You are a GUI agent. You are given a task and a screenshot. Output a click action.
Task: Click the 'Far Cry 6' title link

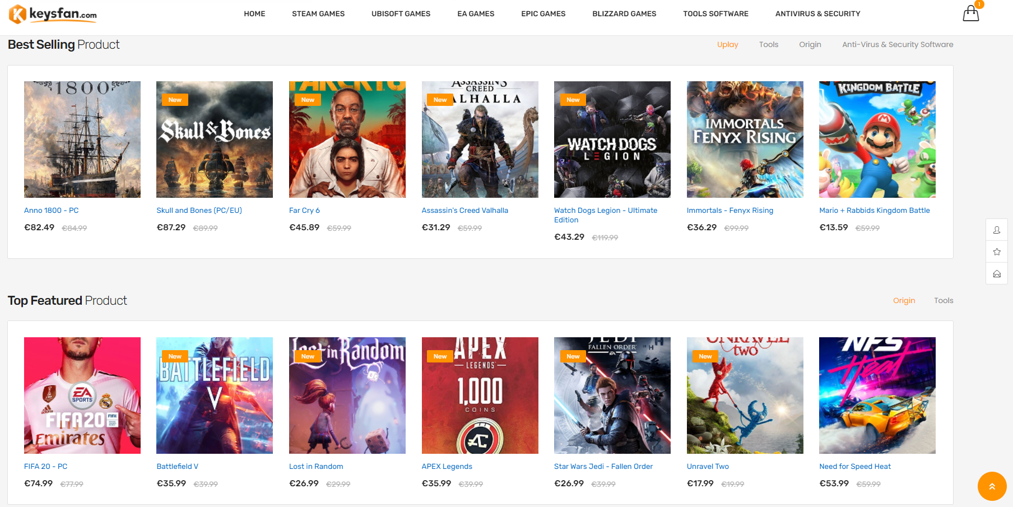click(x=304, y=211)
